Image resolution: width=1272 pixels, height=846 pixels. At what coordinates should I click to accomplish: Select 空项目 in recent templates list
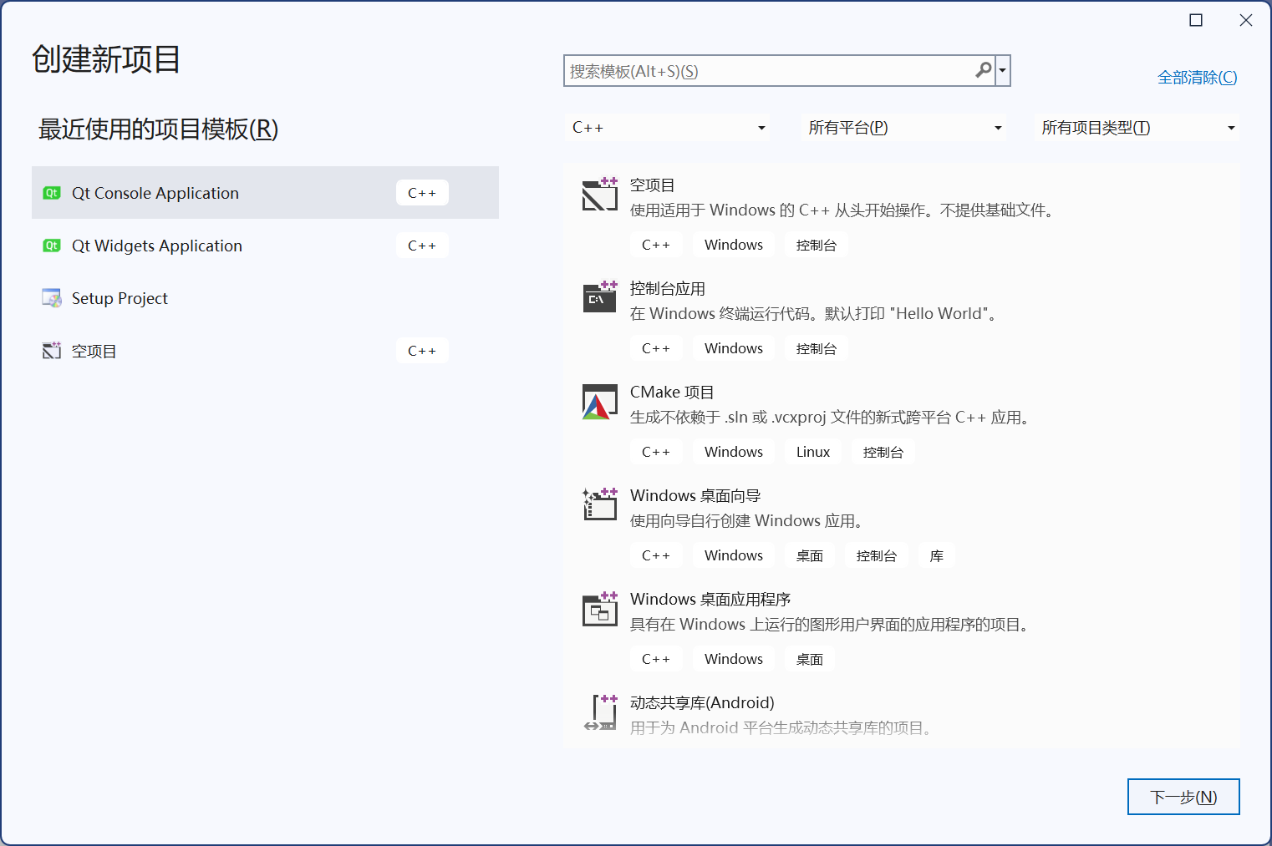(265, 351)
